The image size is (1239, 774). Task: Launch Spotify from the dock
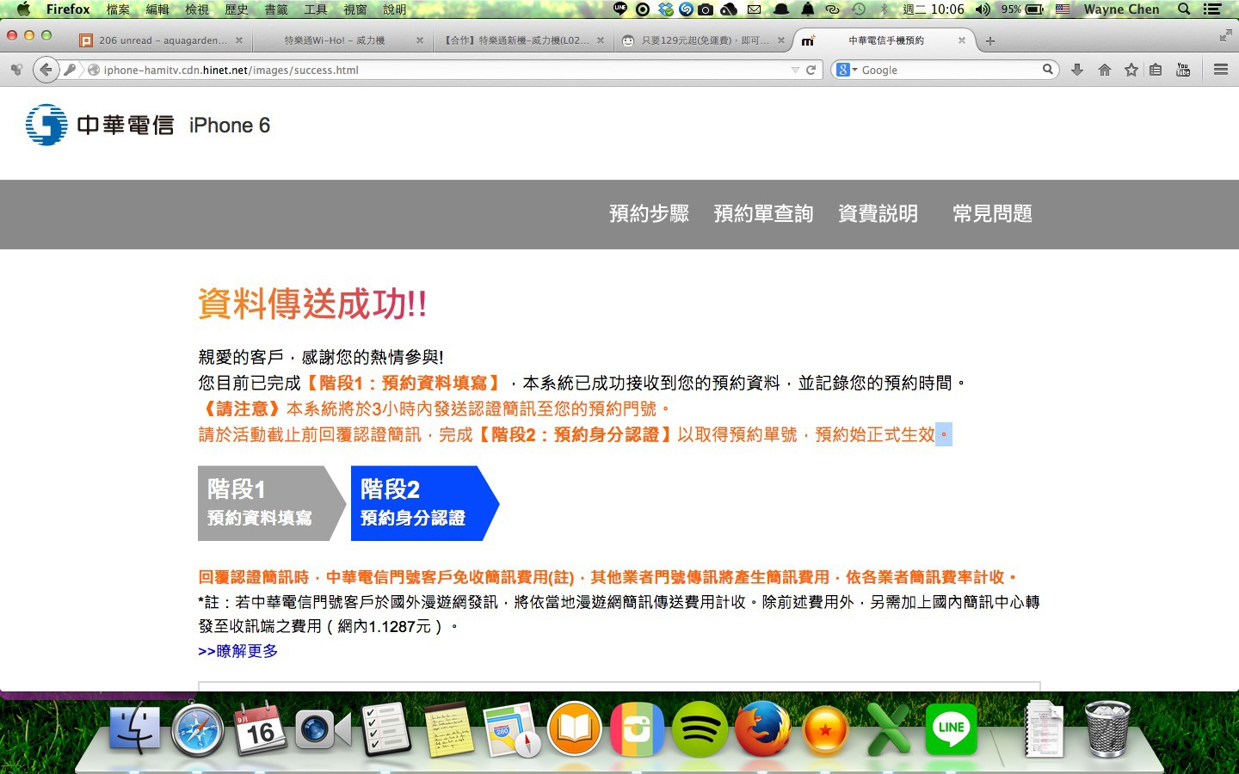point(700,729)
